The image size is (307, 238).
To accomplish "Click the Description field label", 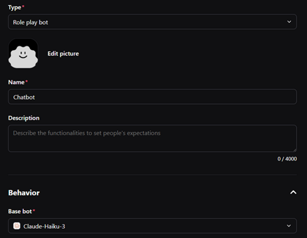I will coord(24,118).
